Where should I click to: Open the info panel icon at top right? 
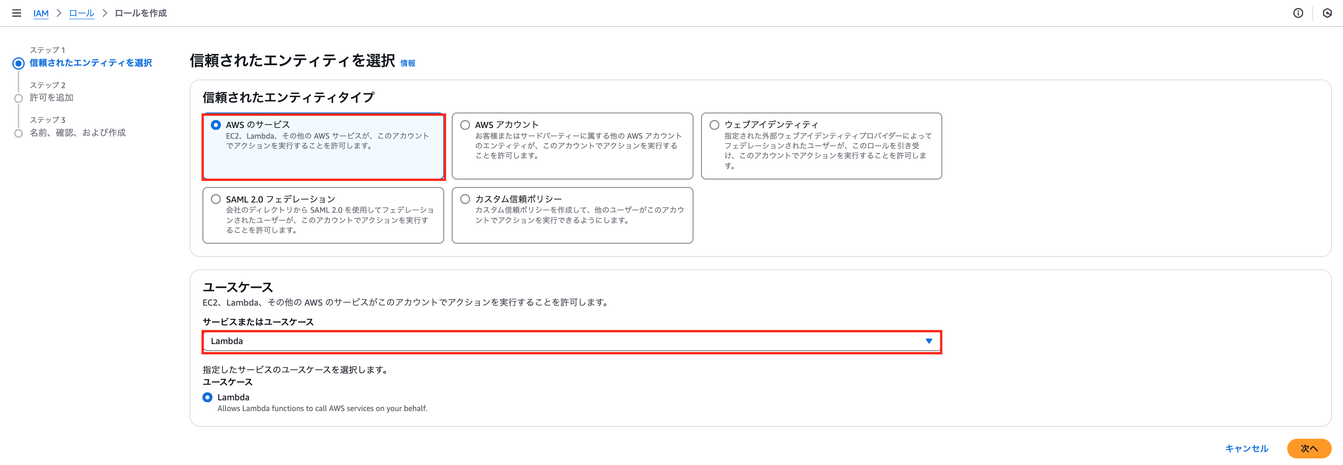click(1298, 13)
